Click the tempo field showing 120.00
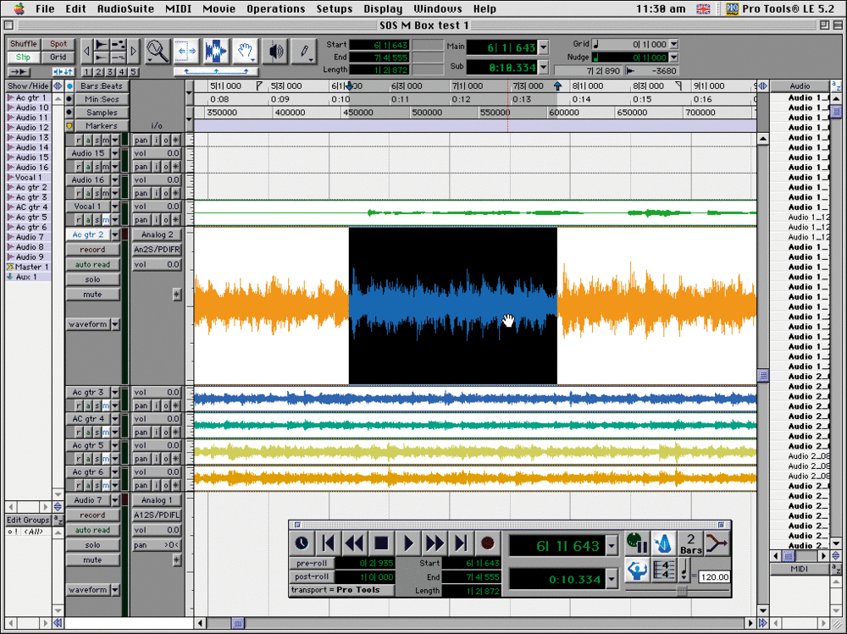 (x=714, y=577)
